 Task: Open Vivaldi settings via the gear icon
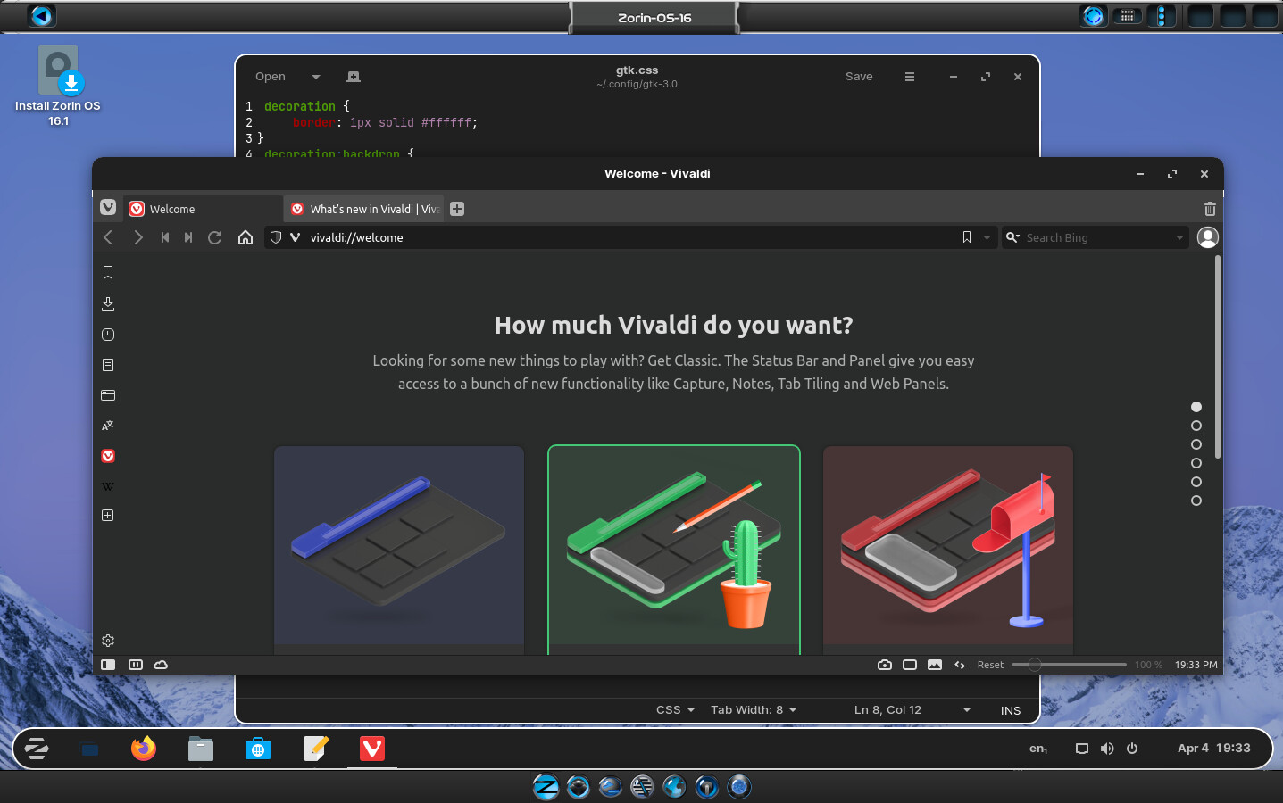point(108,641)
